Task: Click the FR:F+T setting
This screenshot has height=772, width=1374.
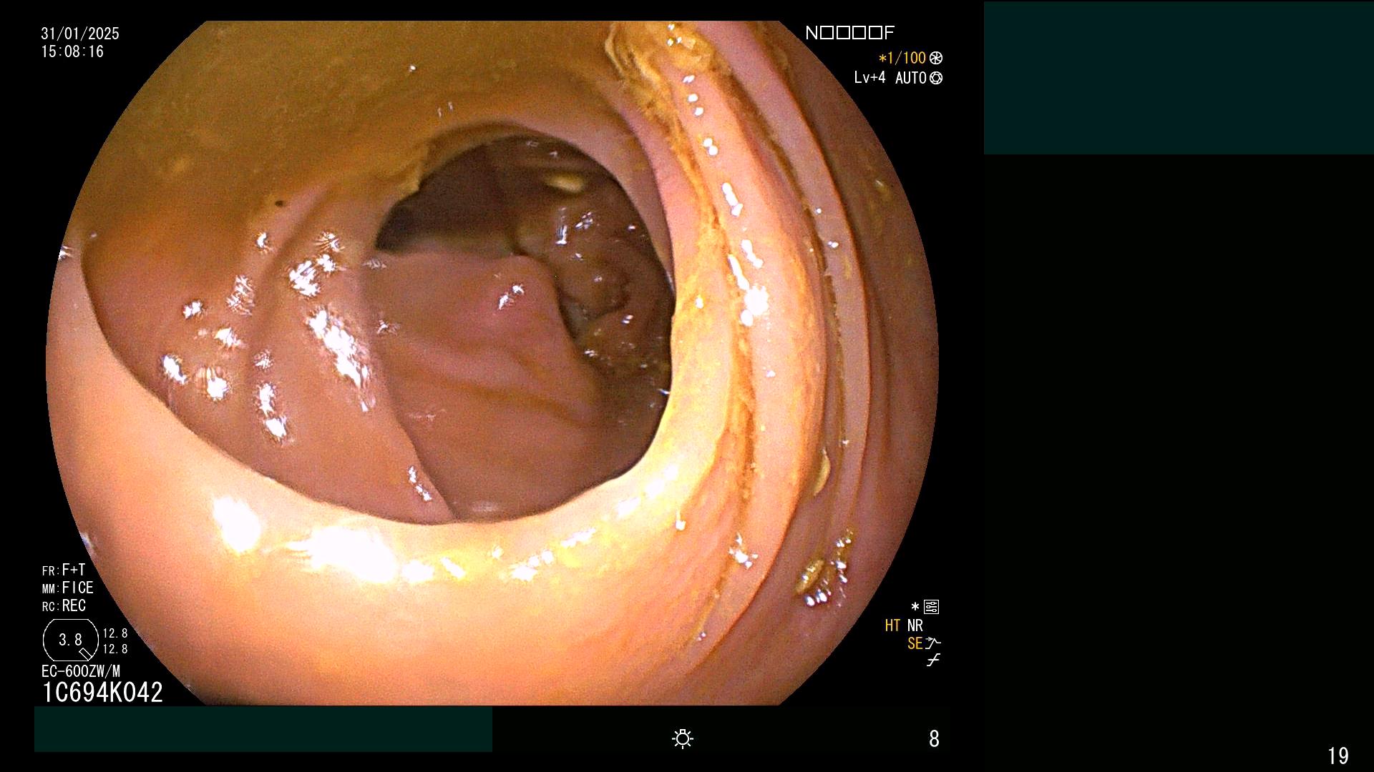Action: [x=64, y=570]
